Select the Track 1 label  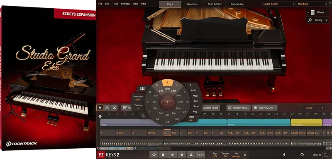click(310, 108)
